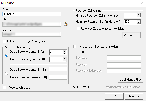Click the Retention Zeitspanne group label
Viewport: 146px width, 101px height.
click(x=88, y=11)
